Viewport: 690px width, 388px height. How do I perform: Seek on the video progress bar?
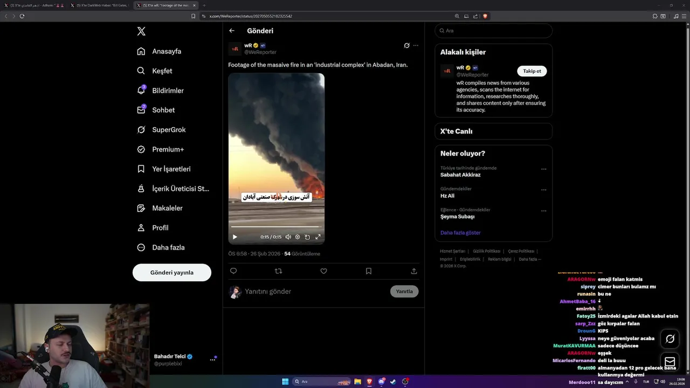point(276,227)
